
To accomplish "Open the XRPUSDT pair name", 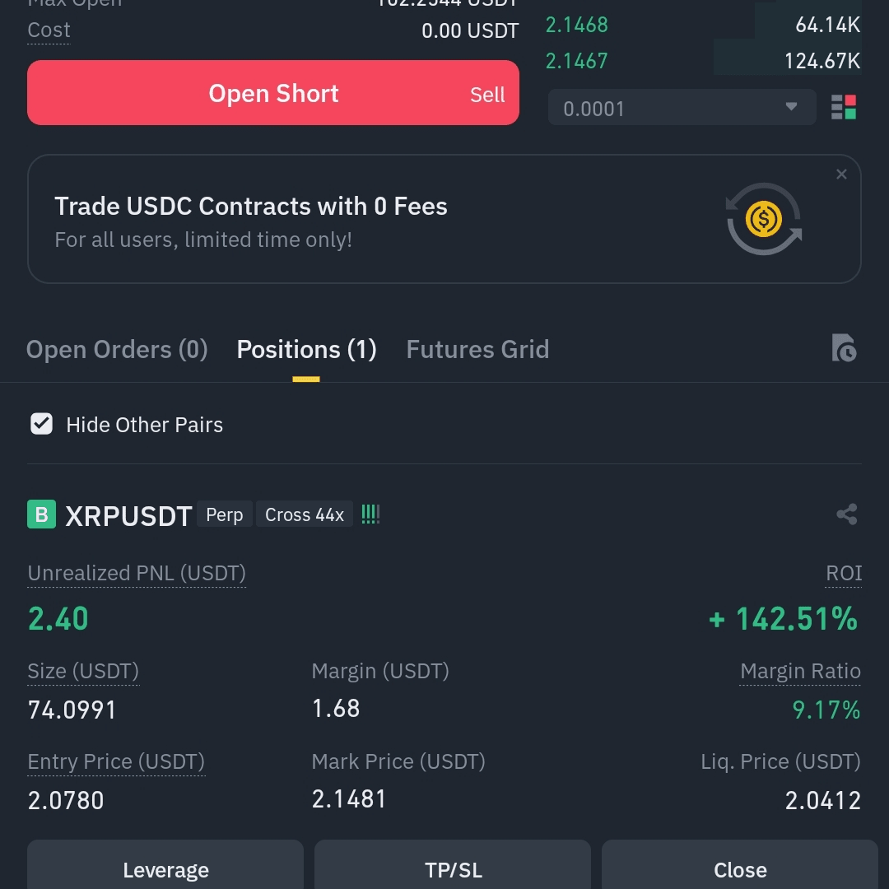I will click(x=128, y=515).
